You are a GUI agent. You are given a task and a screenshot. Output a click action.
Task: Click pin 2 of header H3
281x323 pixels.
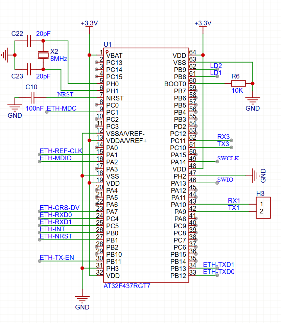point(261,211)
